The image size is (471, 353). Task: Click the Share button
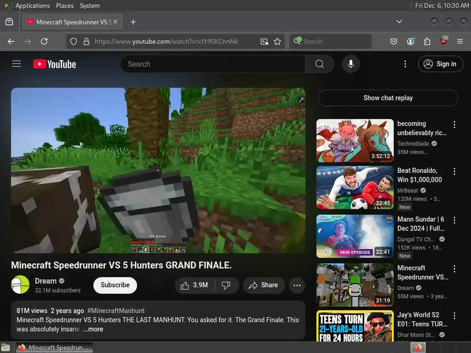264,285
